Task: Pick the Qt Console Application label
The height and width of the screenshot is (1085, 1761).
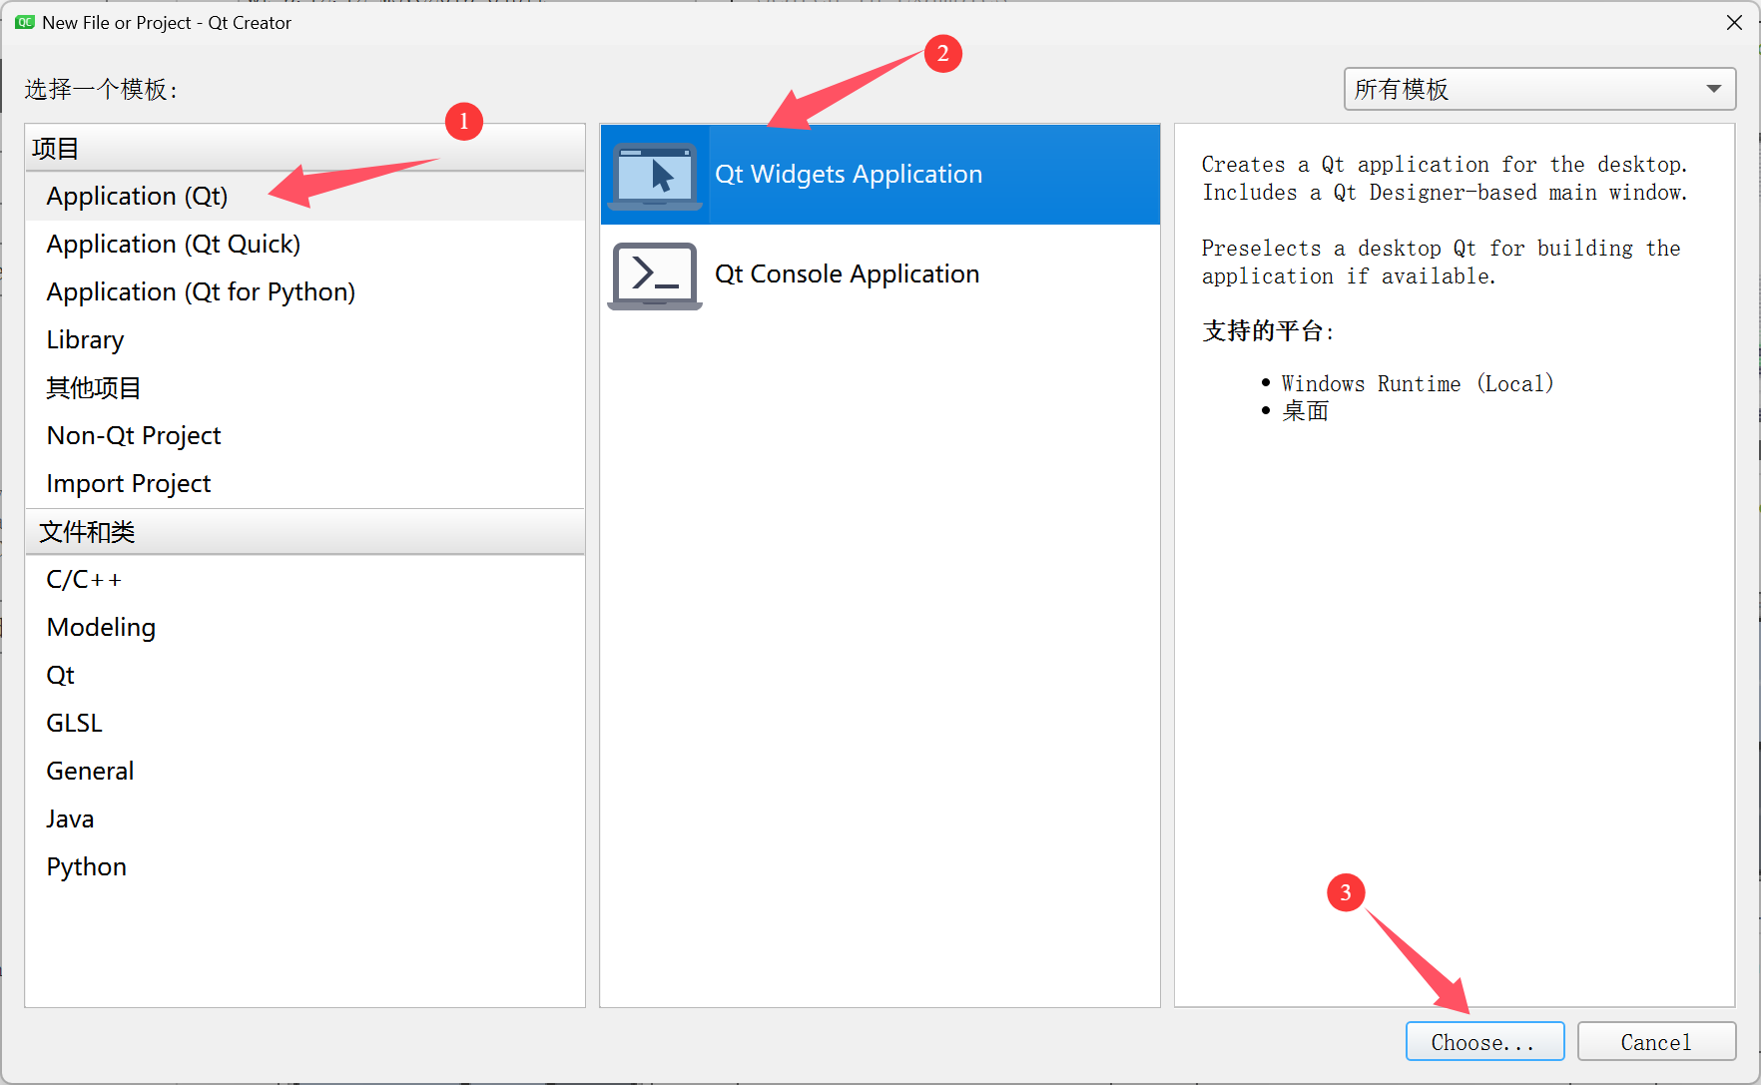Action: [x=847, y=273]
